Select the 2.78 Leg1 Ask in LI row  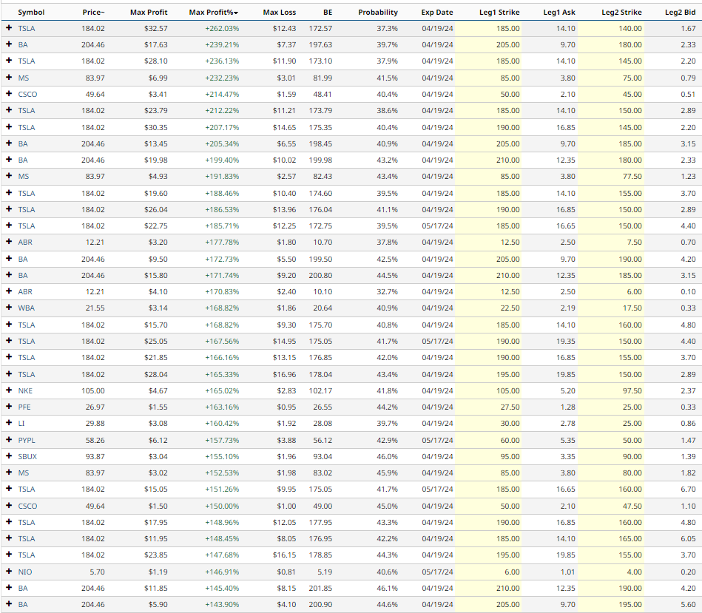click(567, 423)
